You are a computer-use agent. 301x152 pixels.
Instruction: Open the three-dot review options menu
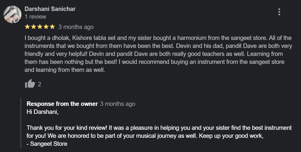tap(279, 12)
